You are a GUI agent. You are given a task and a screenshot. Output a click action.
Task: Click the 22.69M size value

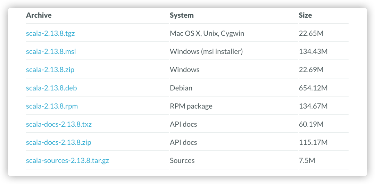[311, 70]
